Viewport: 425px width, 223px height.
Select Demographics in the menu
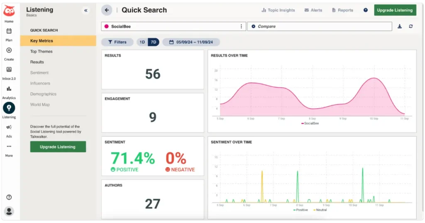[43, 94]
